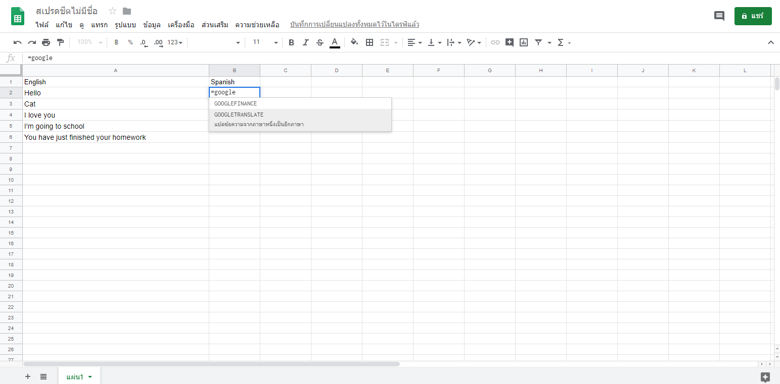Open the text color picker
This screenshot has width=780, height=384.
334,42
